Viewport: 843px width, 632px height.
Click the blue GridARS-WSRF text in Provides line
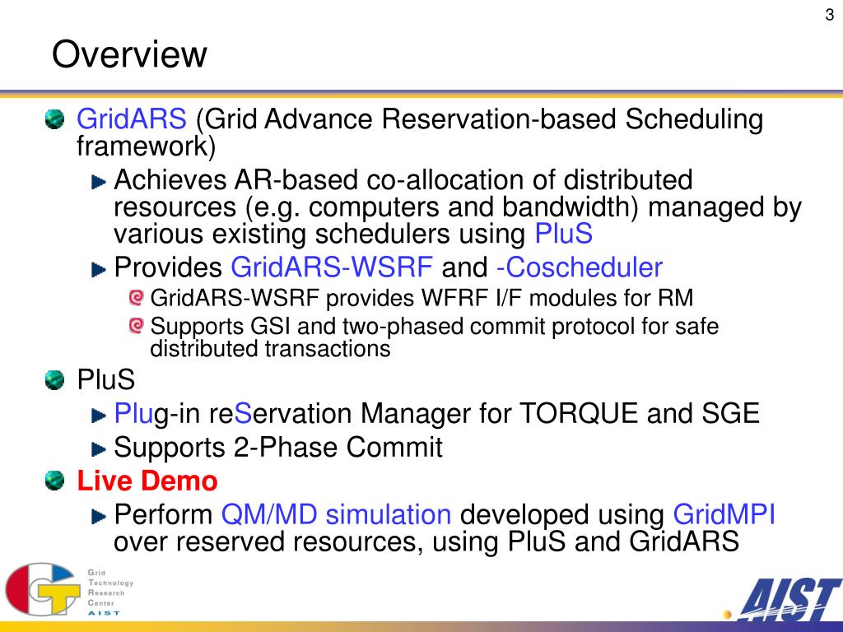(331, 267)
